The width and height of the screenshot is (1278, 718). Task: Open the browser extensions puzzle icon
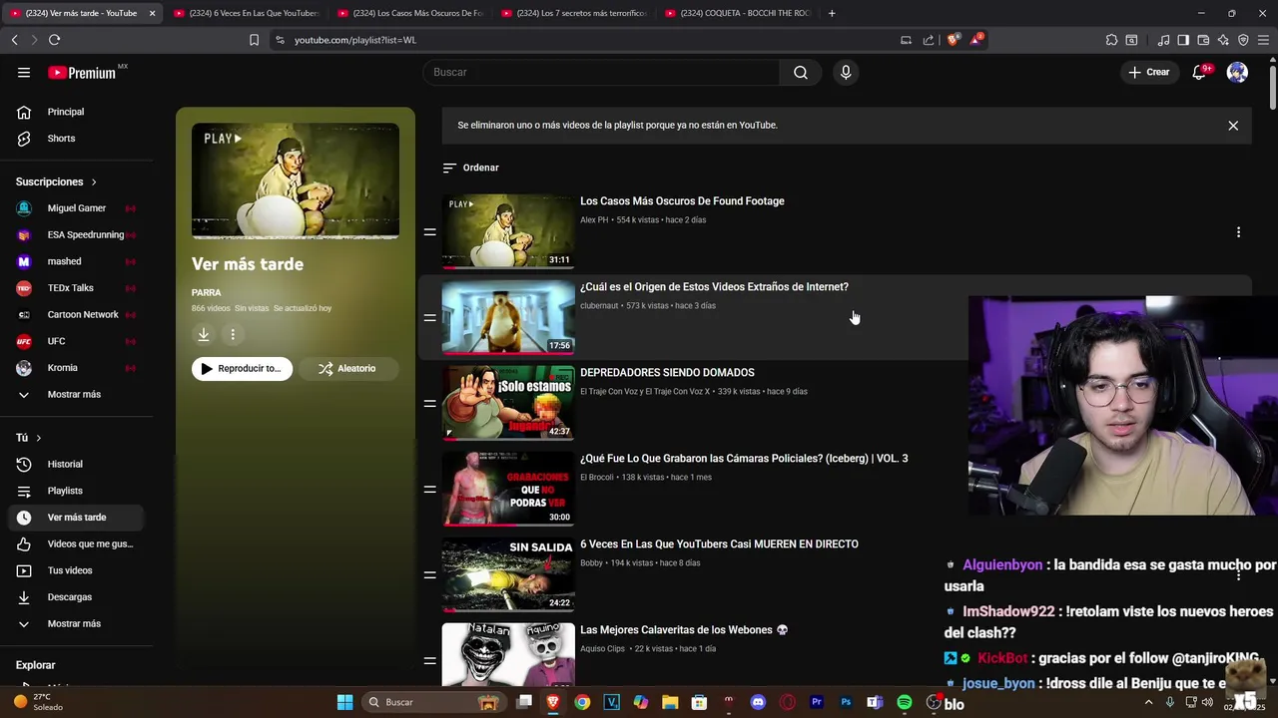click(x=1111, y=40)
